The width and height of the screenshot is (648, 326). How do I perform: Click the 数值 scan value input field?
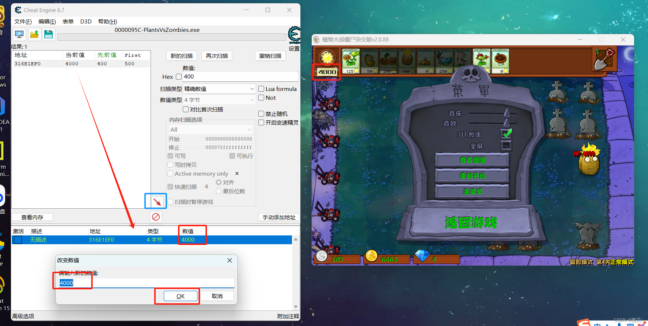[240, 77]
